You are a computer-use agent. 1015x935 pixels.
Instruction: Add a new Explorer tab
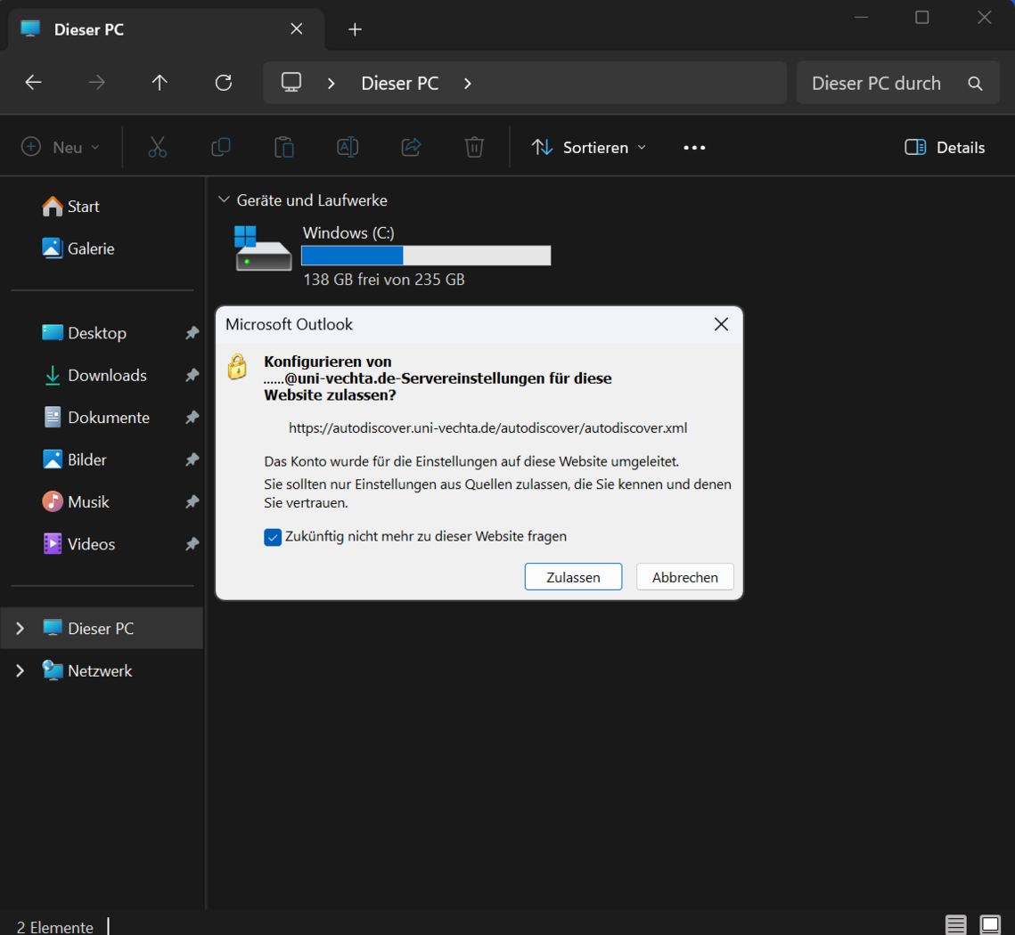pyautogui.click(x=355, y=29)
